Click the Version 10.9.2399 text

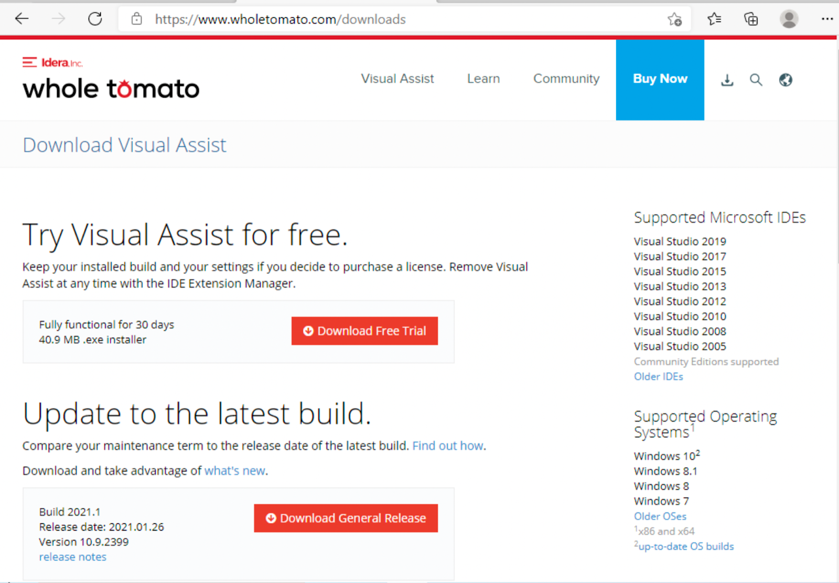coord(84,542)
